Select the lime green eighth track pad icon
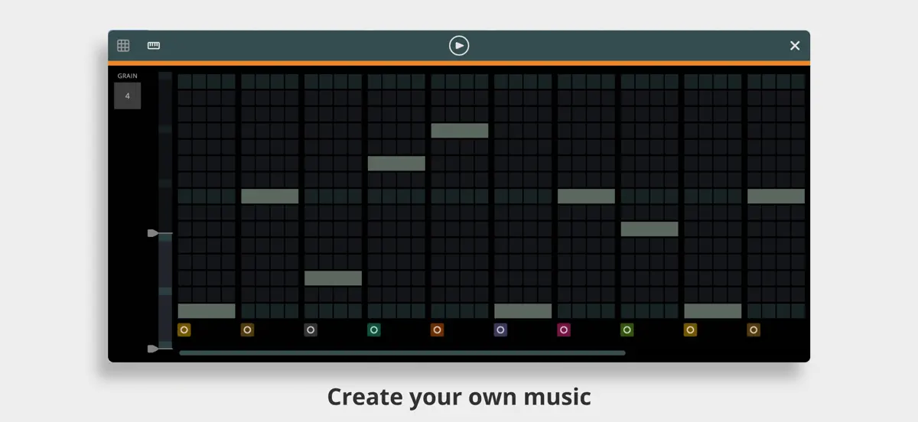 (627, 330)
